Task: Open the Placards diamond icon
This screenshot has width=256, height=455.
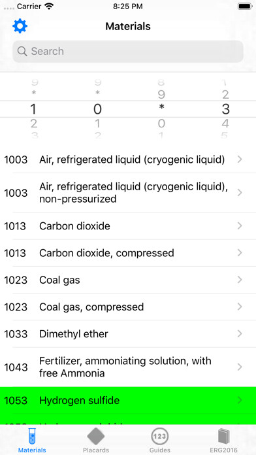Action: 96,436
